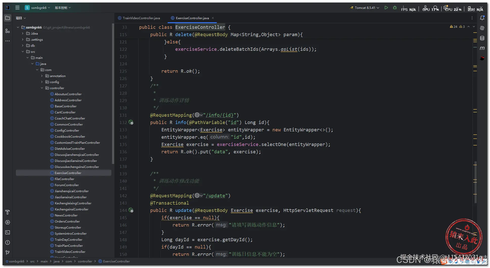Follow the /info/{id} mapping link

tap(219, 115)
